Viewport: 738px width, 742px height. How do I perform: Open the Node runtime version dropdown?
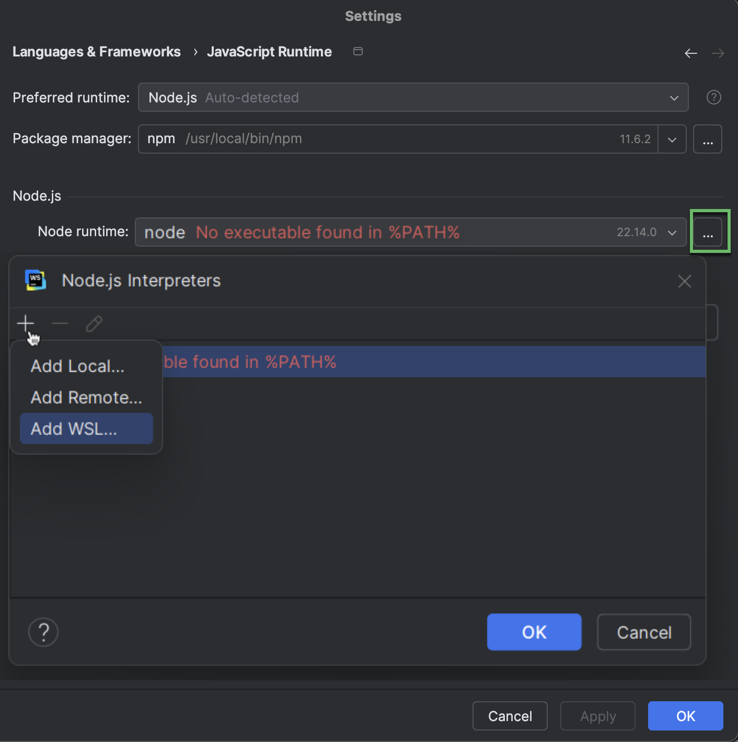[x=672, y=232]
